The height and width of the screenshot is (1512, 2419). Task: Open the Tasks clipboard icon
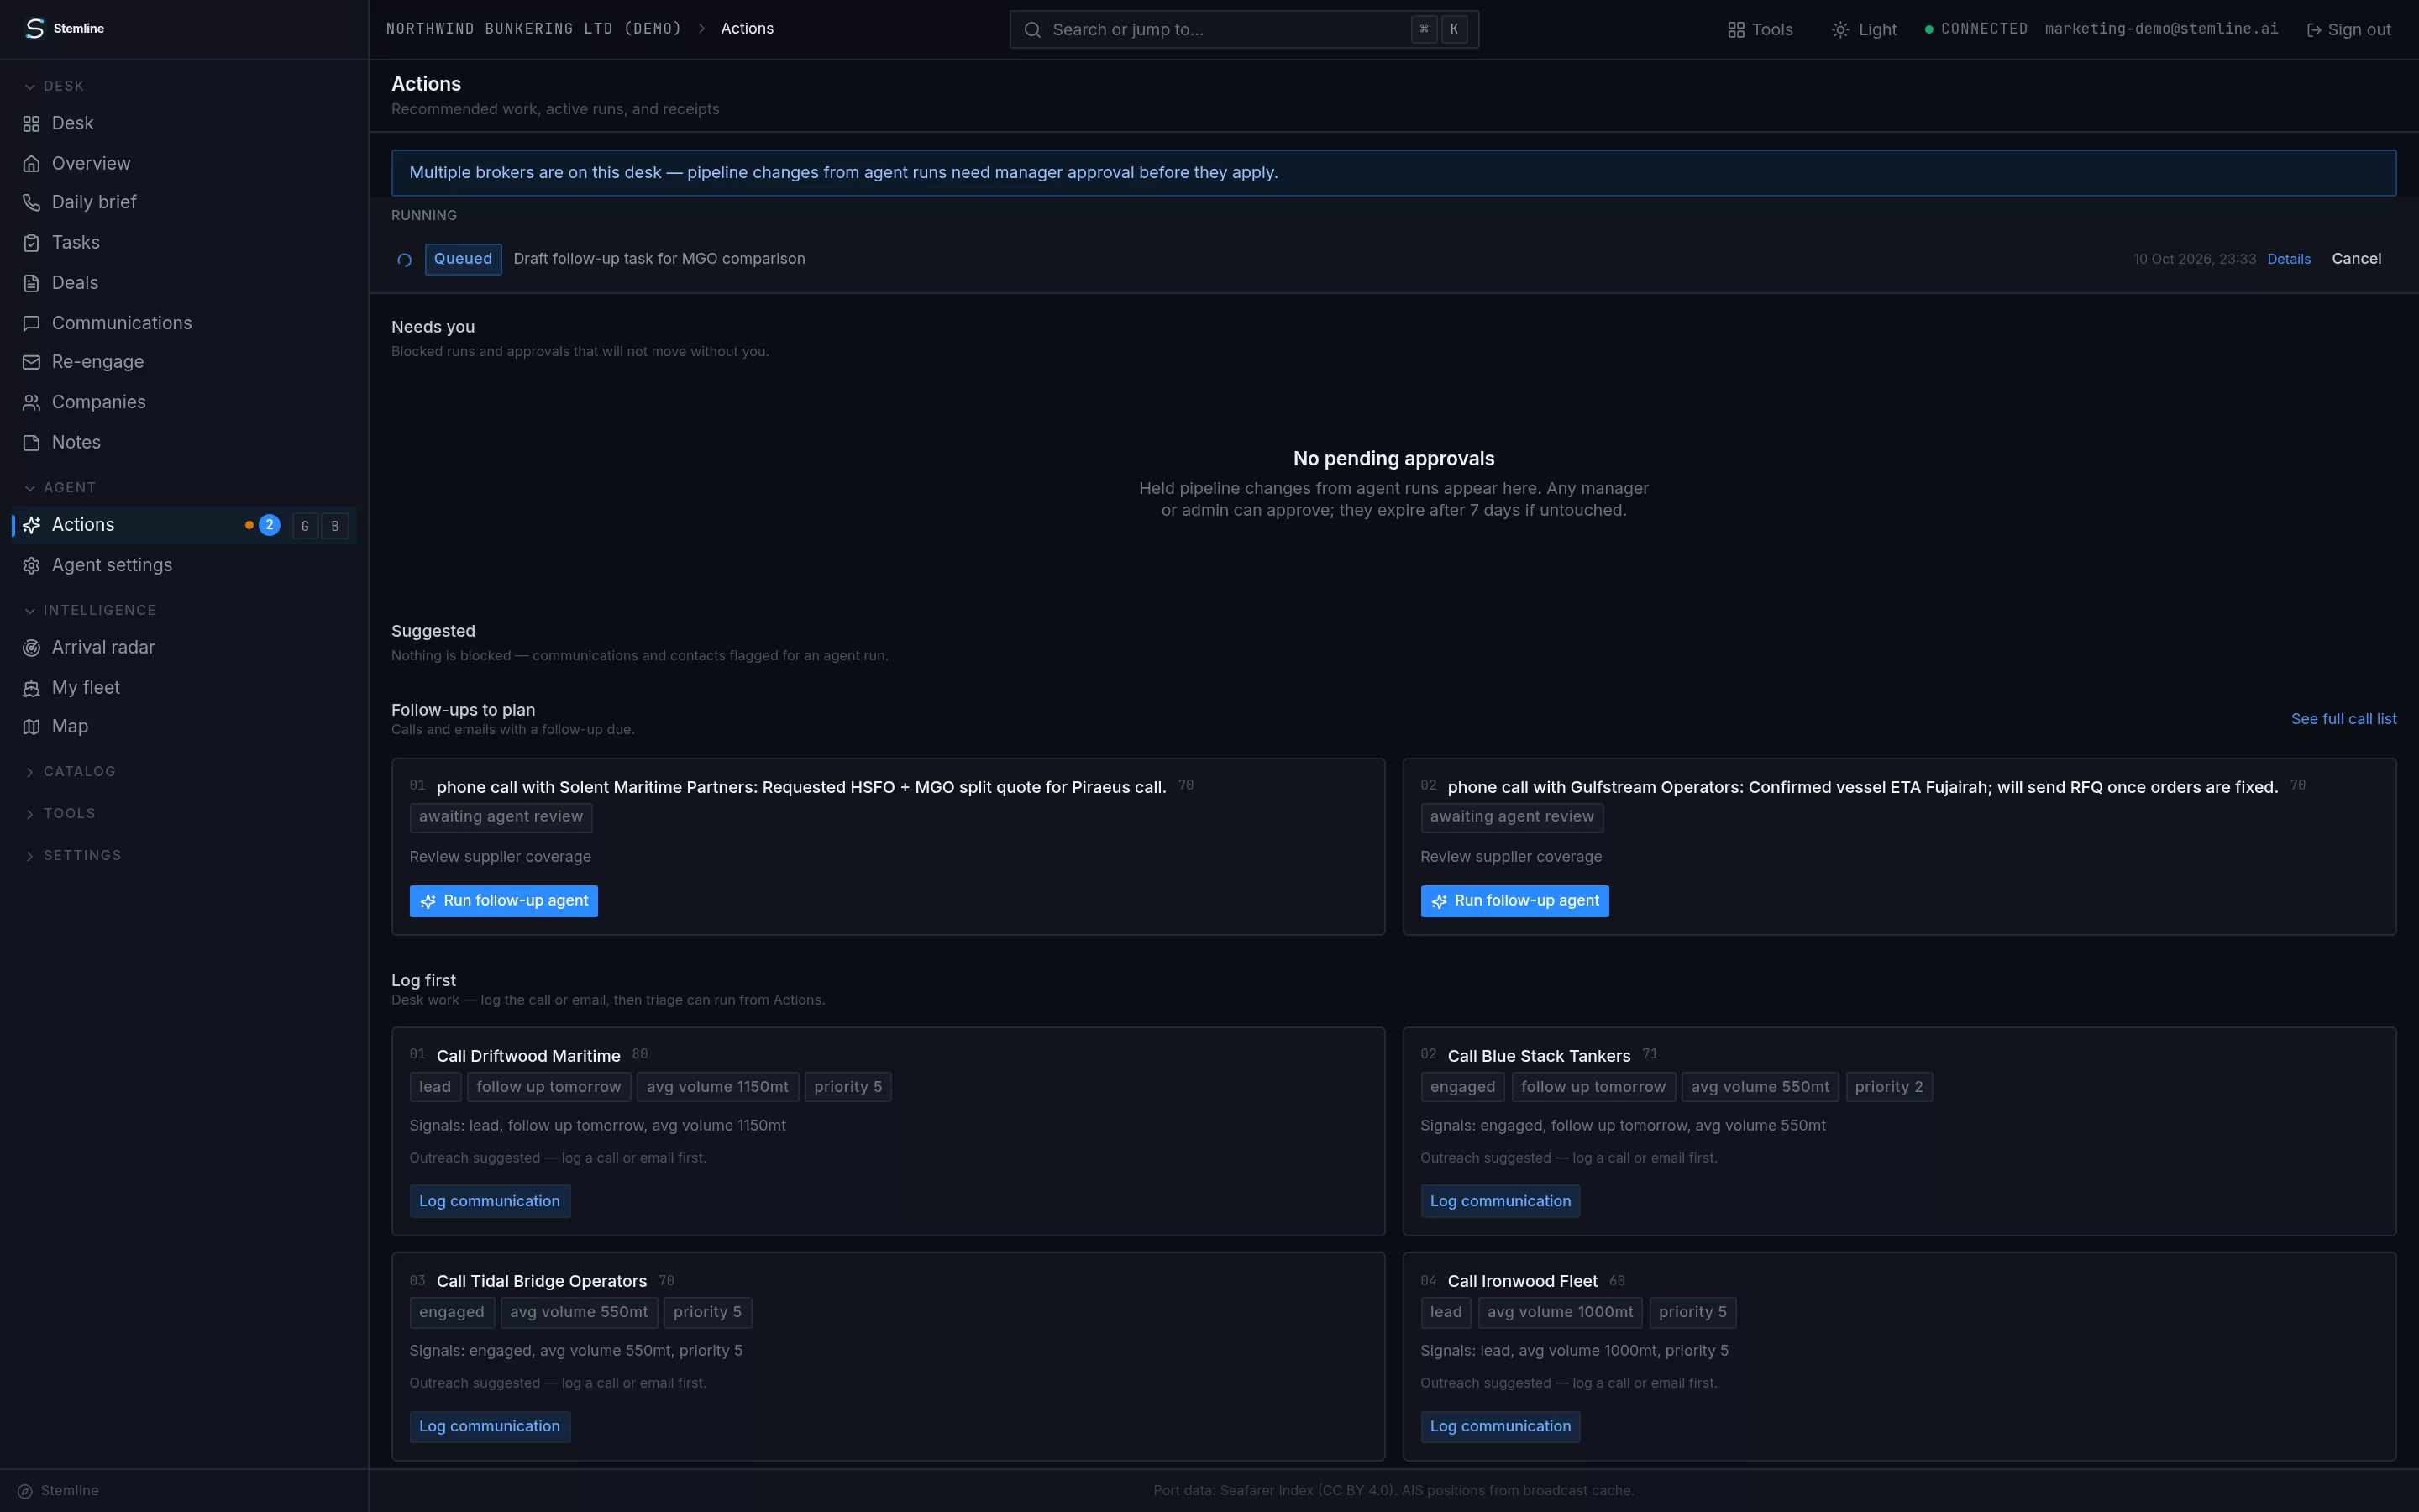(x=31, y=243)
